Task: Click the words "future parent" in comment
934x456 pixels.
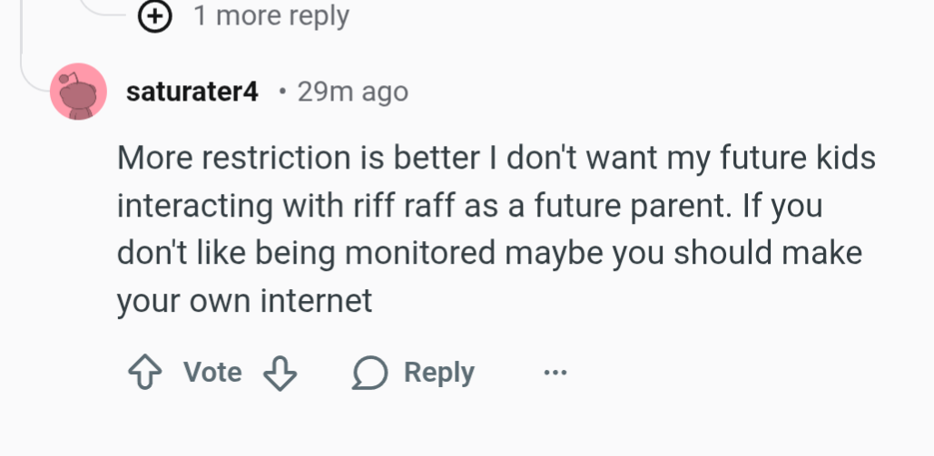Action: click(625, 206)
